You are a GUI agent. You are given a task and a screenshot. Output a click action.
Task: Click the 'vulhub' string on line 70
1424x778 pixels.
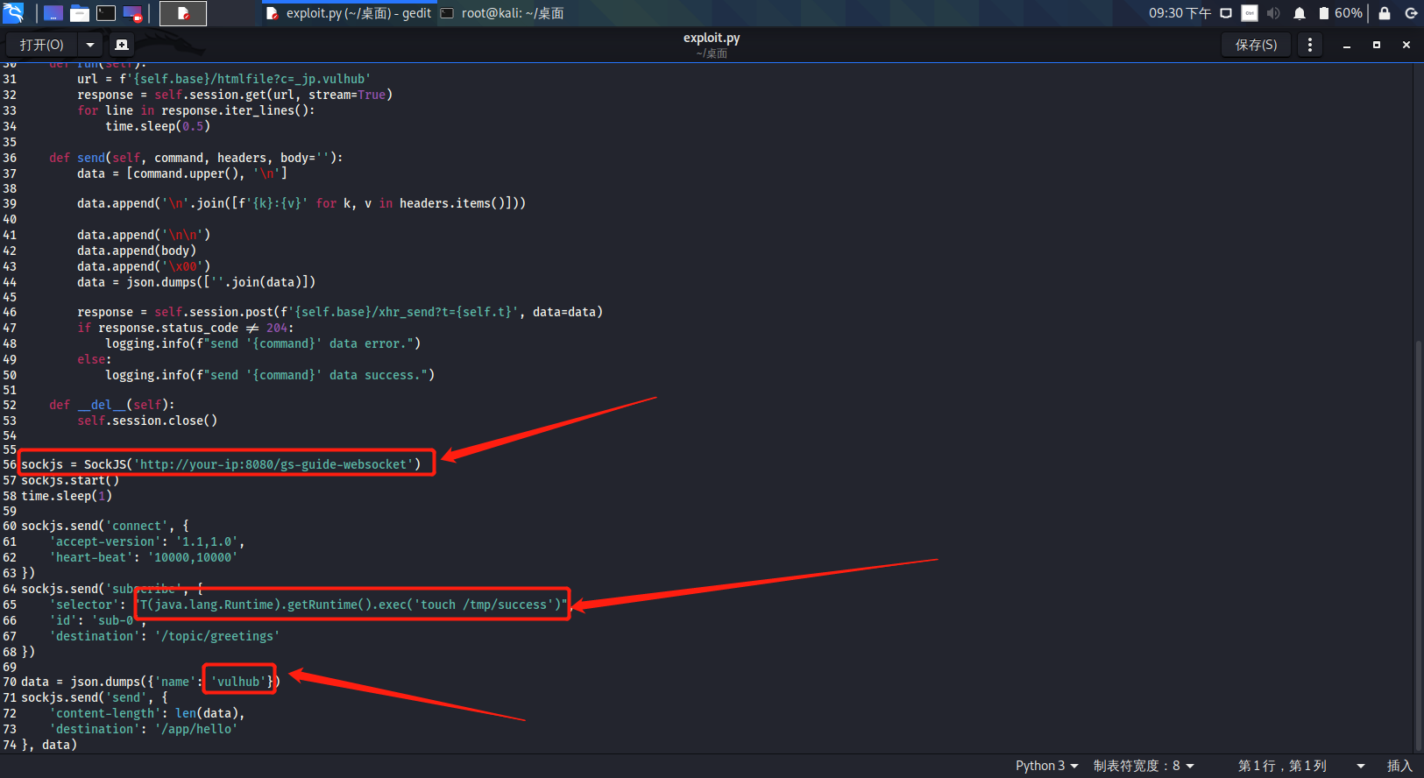239,682
